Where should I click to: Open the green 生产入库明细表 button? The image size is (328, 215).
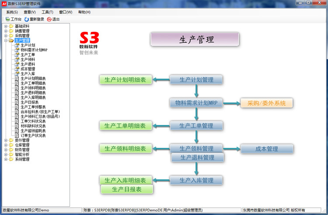(126, 180)
